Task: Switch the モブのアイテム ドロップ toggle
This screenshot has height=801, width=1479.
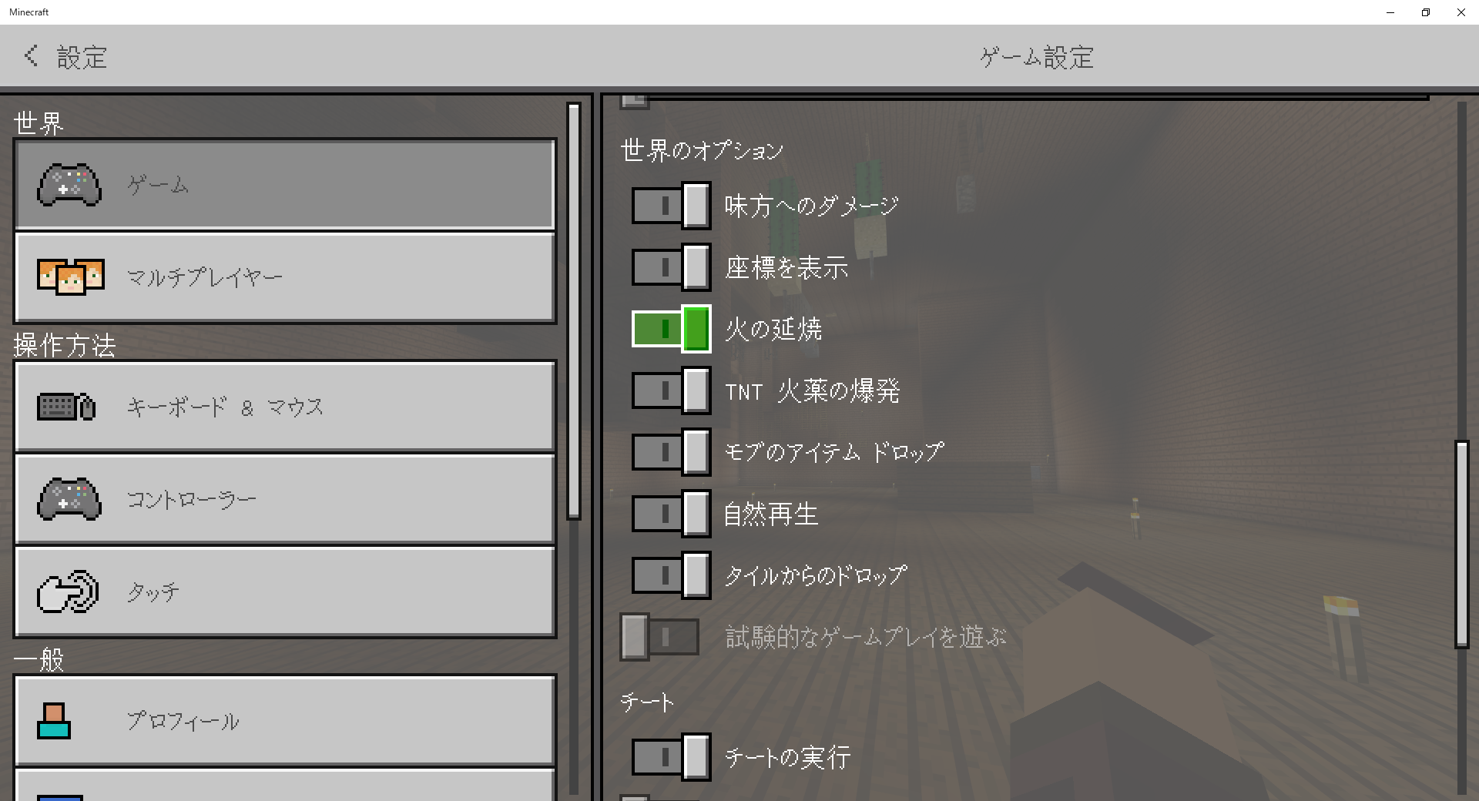Action: (x=671, y=452)
